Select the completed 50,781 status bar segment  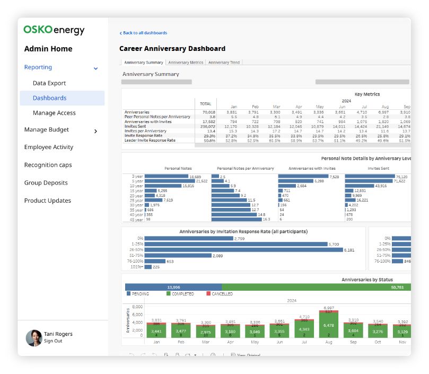coord(316,287)
